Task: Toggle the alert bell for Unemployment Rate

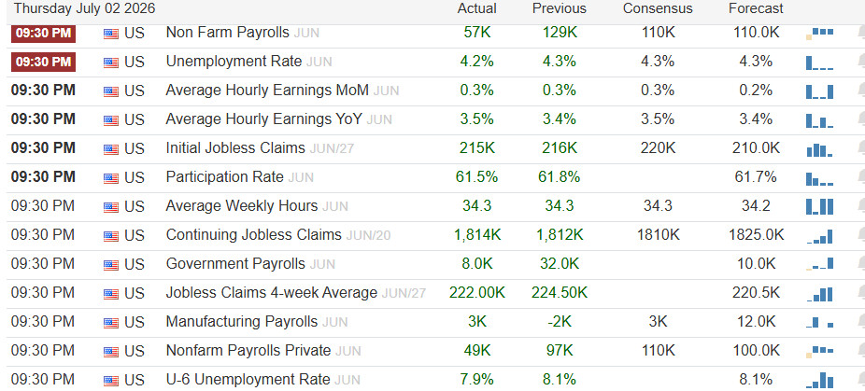Action: [860, 62]
